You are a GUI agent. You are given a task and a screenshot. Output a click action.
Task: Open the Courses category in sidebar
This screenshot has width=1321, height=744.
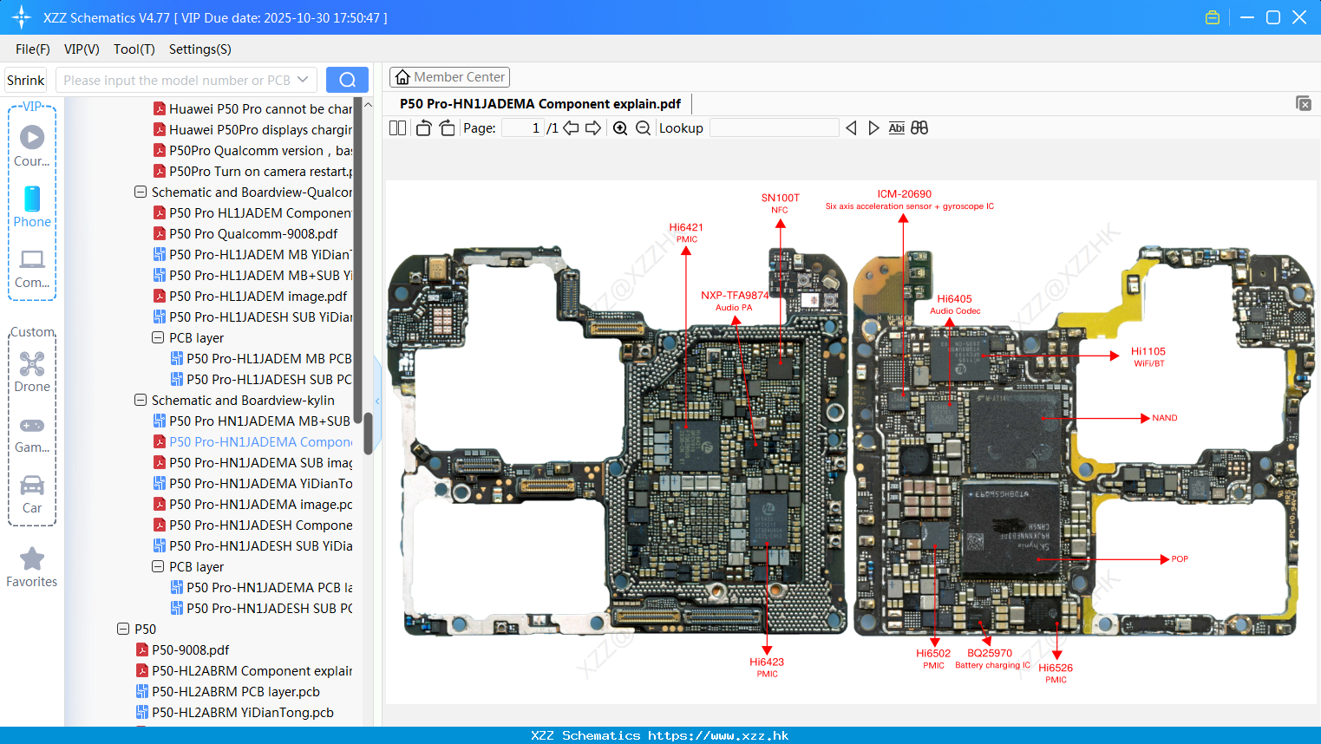32,147
